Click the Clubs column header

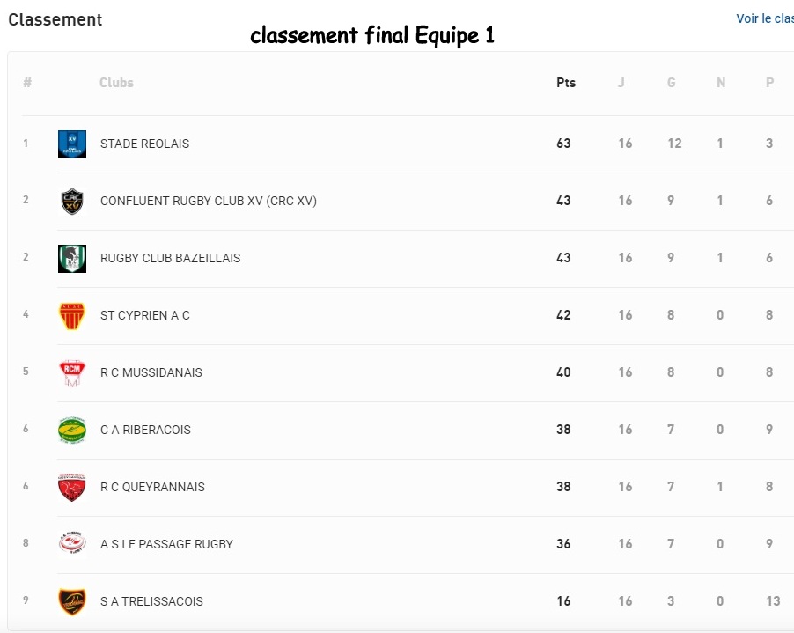click(116, 83)
